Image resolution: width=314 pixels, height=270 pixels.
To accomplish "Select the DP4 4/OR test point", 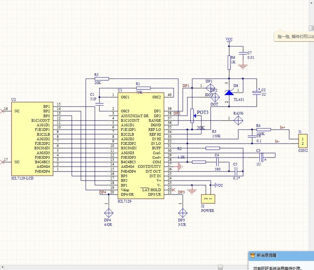I will [x=109, y=213].
